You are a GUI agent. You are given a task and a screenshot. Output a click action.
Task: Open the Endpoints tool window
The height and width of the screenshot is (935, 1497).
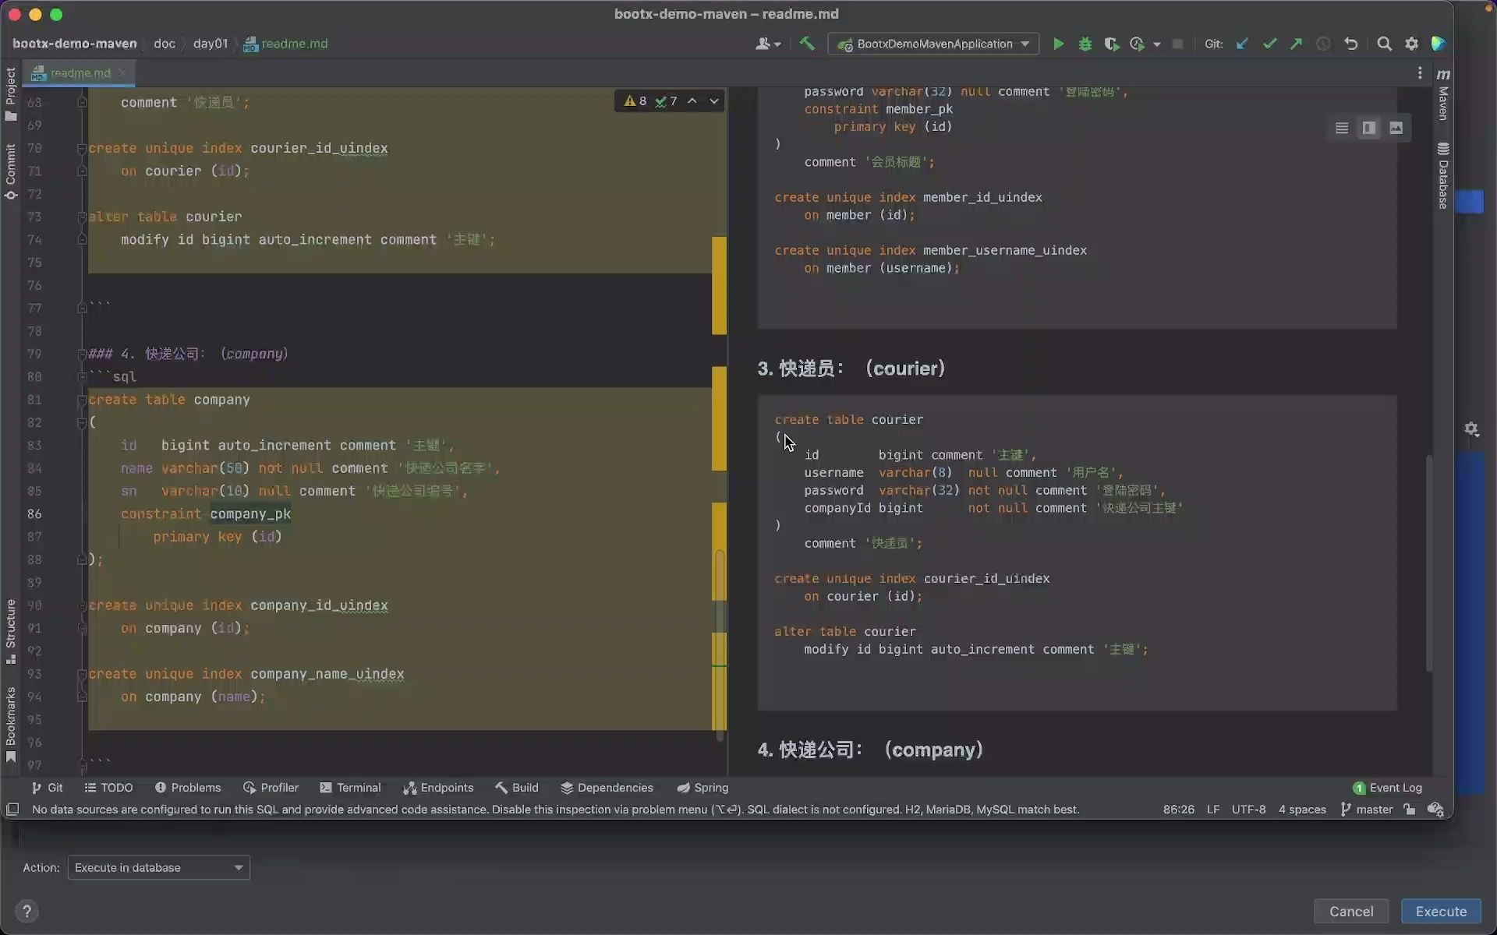click(438, 788)
